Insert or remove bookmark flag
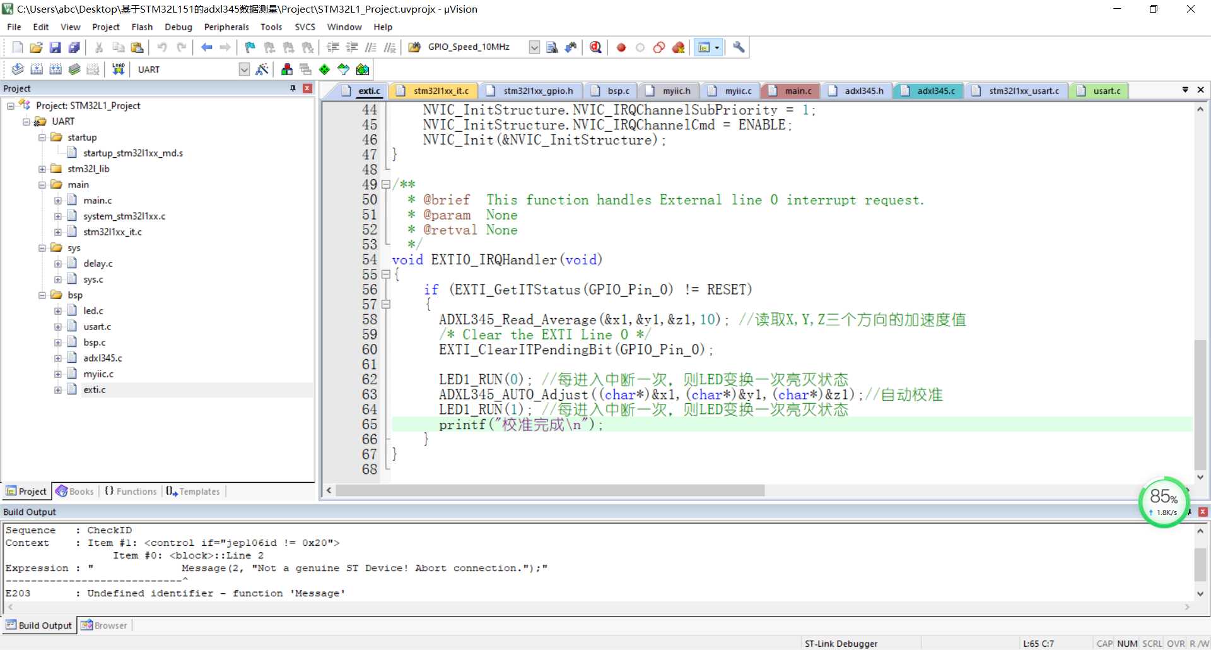Screen dimensions: 1211x650 [x=250, y=47]
